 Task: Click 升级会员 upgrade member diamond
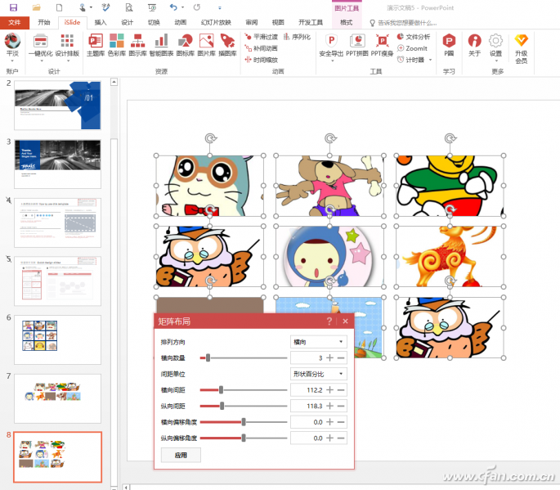pos(521,49)
